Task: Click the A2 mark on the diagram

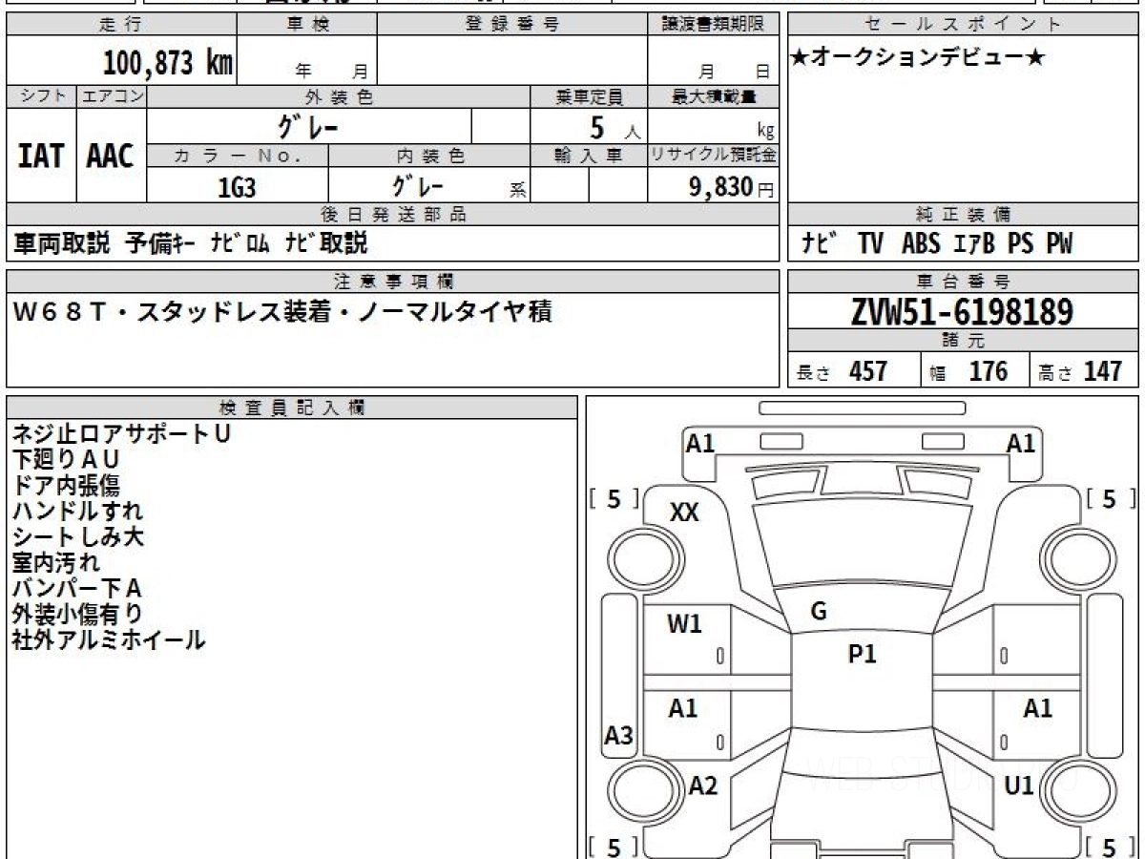Action: [703, 786]
